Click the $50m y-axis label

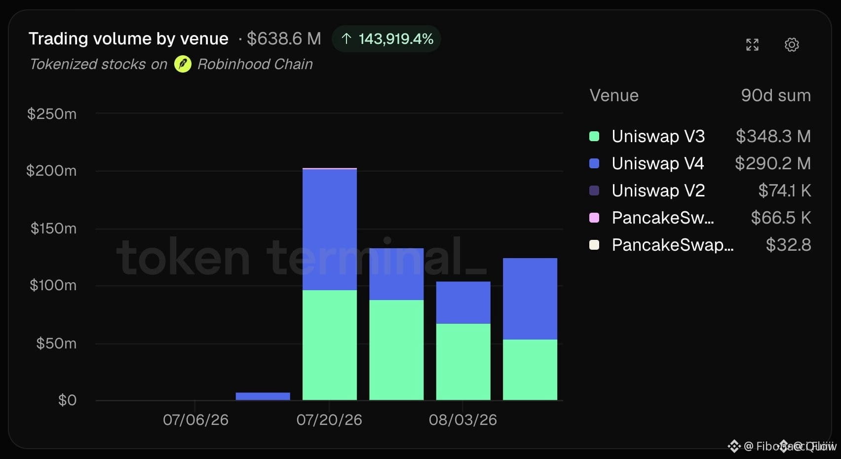click(x=56, y=344)
